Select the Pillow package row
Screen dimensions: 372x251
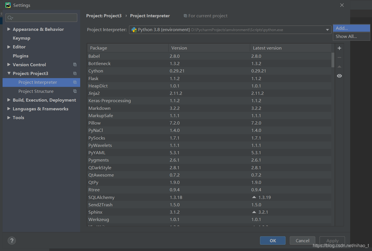(x=209, y=123)
